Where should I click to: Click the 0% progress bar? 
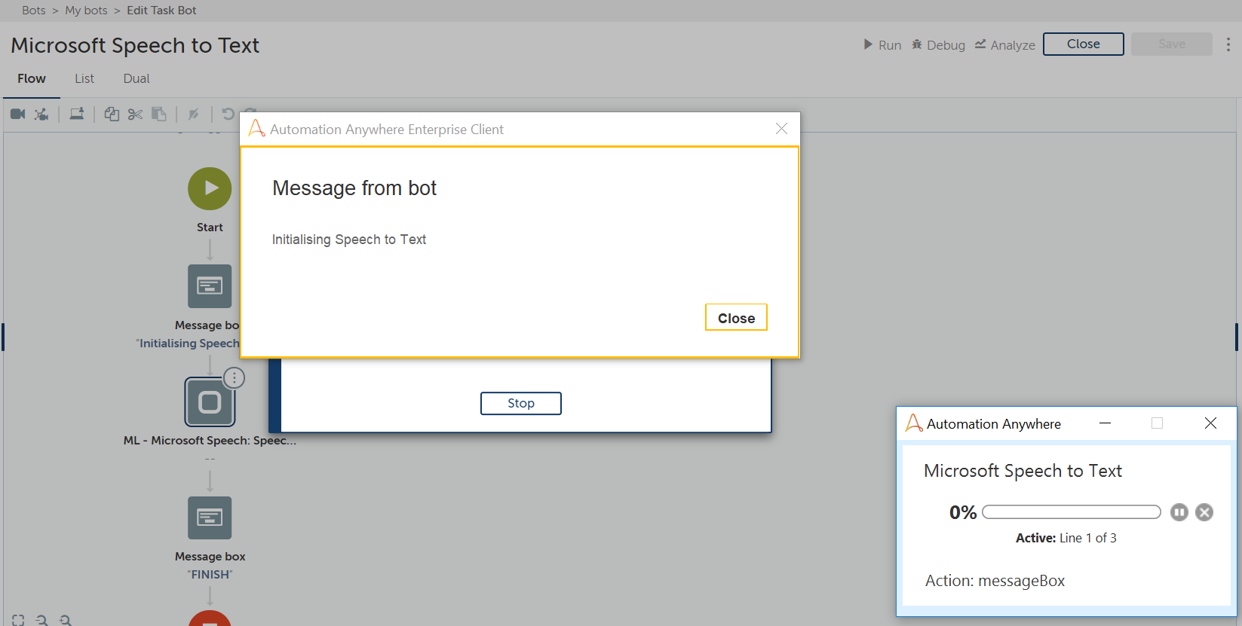point(1072,512)
